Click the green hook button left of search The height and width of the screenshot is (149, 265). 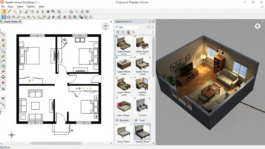[117, 27]
